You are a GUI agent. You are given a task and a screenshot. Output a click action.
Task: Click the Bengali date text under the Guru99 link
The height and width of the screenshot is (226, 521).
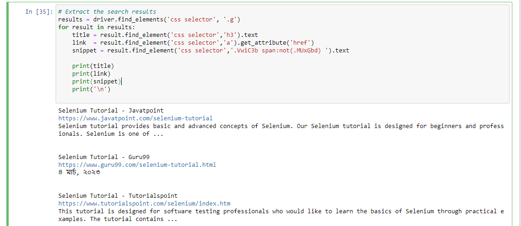(79, 172)
